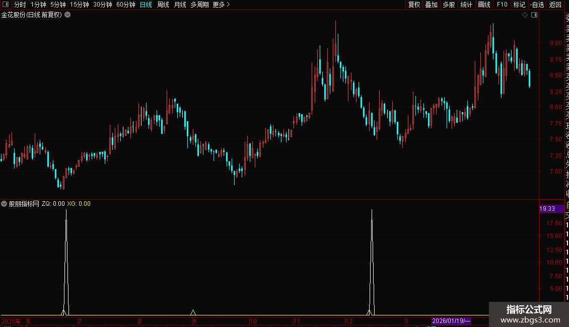The width and height of the screenshot is (569, 327).
Task: Click the 2026/01/19 date label
Action: 452,321
